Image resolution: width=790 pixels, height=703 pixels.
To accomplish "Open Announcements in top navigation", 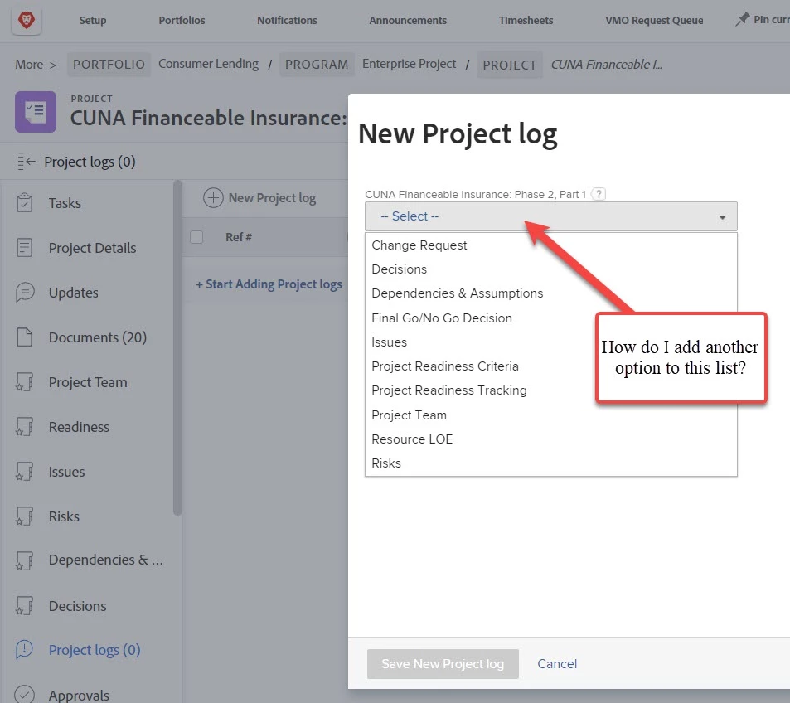I will [408, 20].
